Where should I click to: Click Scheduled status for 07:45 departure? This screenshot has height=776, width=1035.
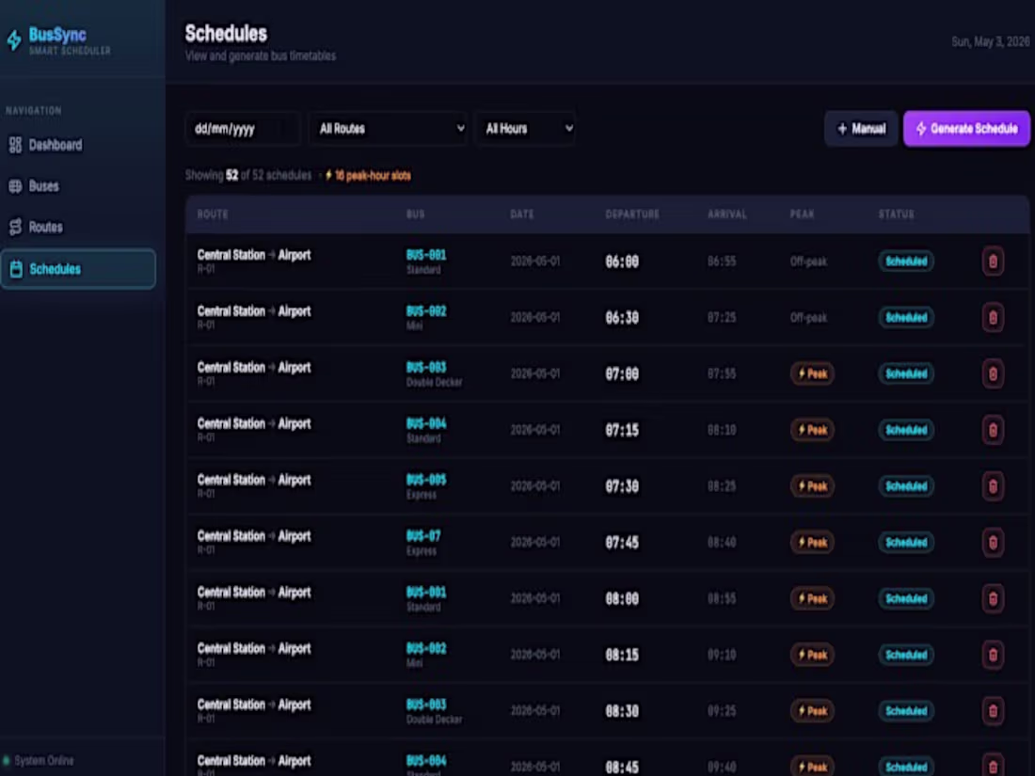pos(905,543)
